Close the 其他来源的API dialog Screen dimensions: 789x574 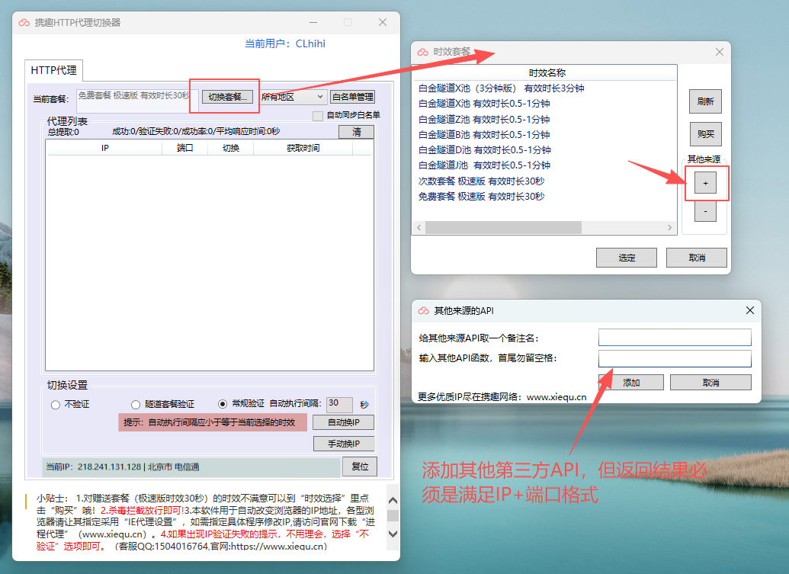coord(750,310)
